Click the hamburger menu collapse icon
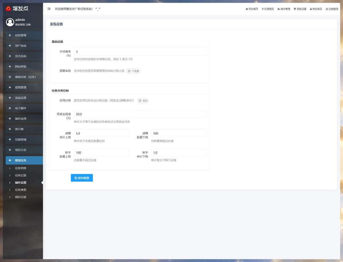Viewport: 343px width, 262px height. (49, 9)
